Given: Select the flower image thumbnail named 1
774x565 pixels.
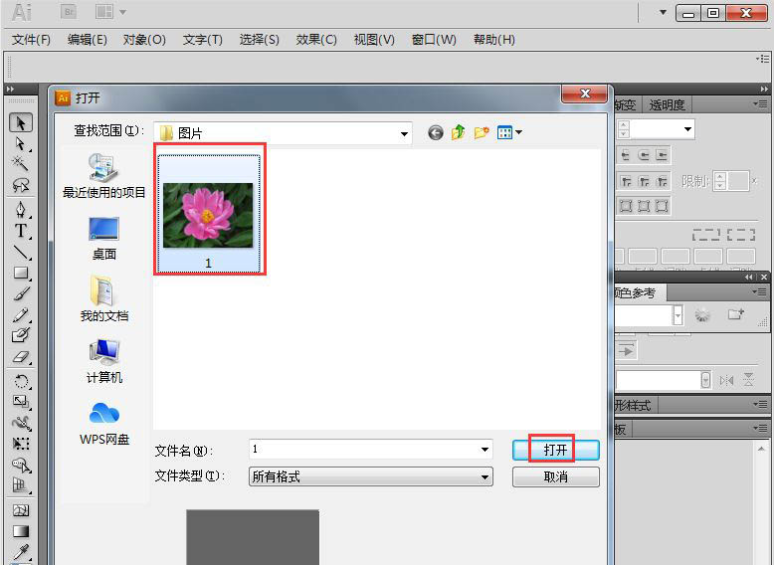Looking at the screenshot, I should 208,214.
